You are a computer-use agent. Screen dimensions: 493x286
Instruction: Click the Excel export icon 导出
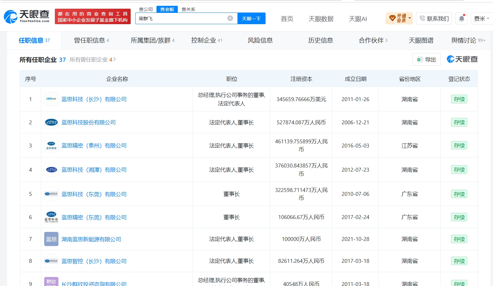pyautogui.click(x=426, y=60)
